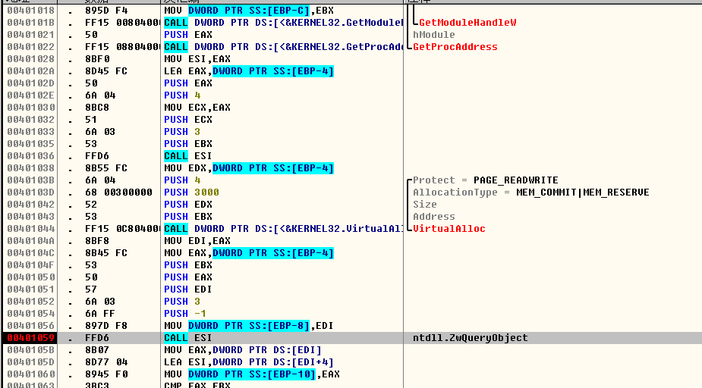Select address 00401021 row
Screen dimensions: 702x388
pyautogui.click(x=30, y=34)
